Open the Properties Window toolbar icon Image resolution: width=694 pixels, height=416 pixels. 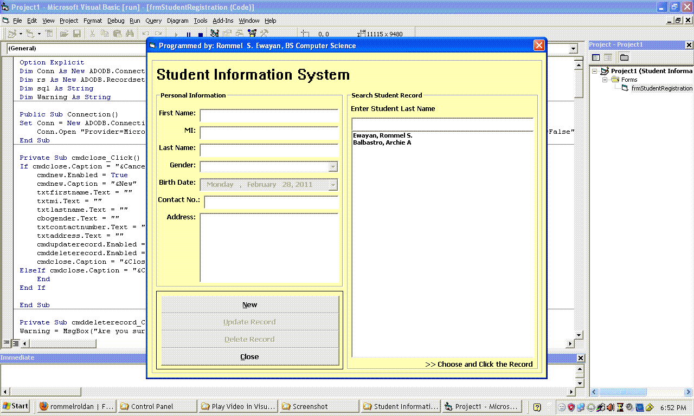228,34
